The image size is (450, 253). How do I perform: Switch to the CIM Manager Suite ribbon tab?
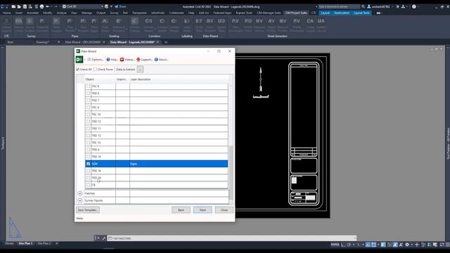tap(269, 13)
